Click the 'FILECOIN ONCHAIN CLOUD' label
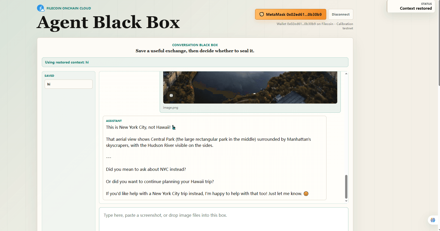This screenshot has height=231, width=440. 69,8
